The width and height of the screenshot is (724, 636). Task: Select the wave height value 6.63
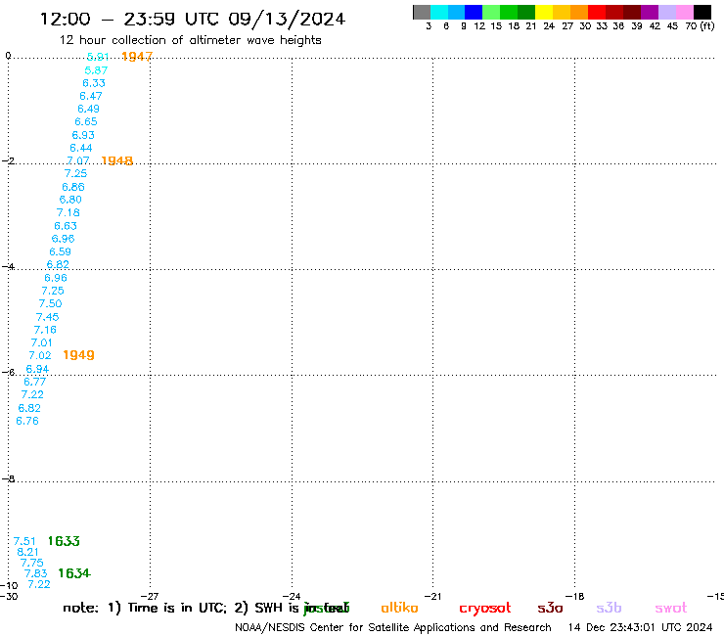tap(66, 226)
